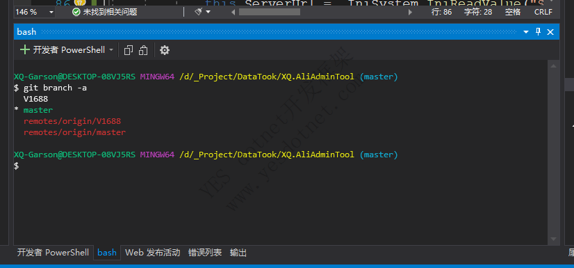Screen dimensions: 574x268
Task: Click the bash panel title bar label
Action: pos(26,32)
